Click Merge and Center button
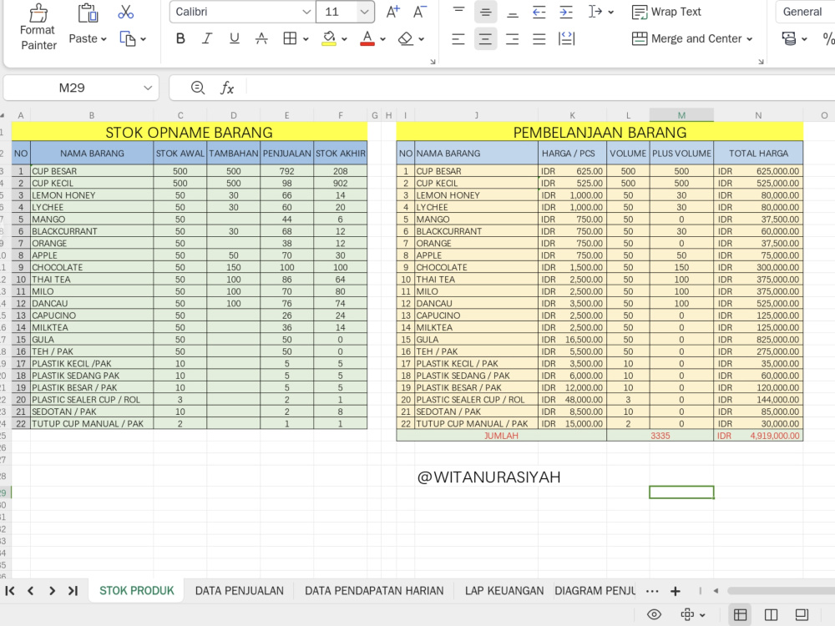 click(687, 39)
